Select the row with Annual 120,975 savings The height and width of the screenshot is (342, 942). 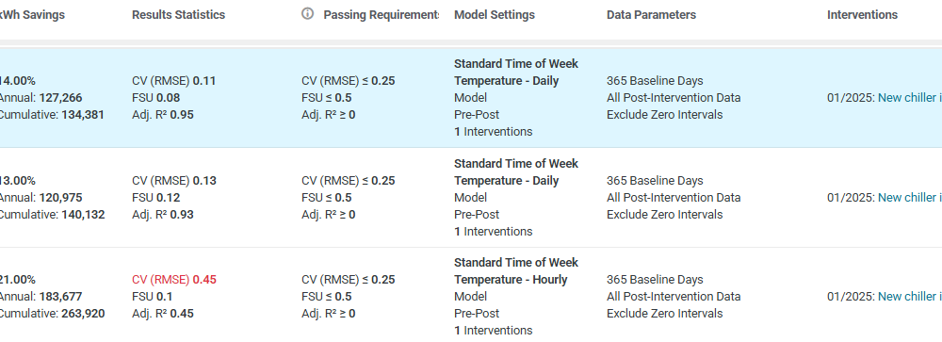coord(471,197)
